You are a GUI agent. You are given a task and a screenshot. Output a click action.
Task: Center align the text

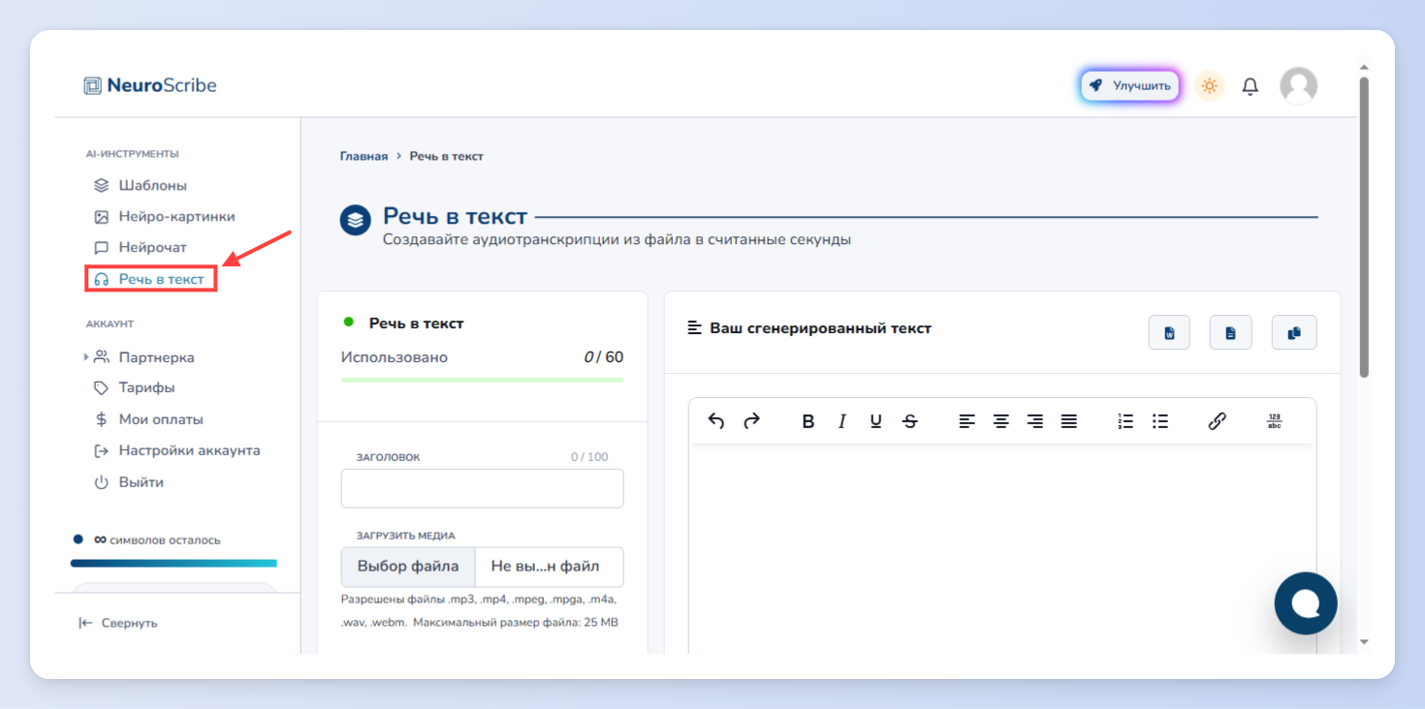1000,421
